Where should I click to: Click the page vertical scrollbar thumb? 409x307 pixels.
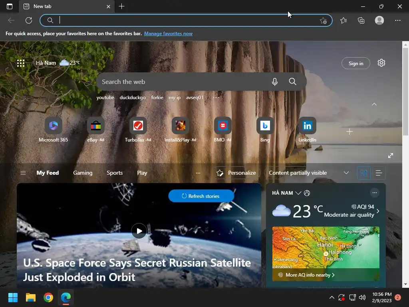[x=405, y=92]
